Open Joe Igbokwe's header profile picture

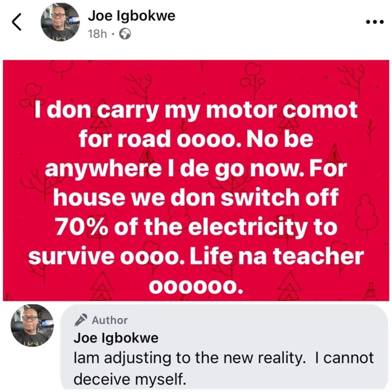60,22
